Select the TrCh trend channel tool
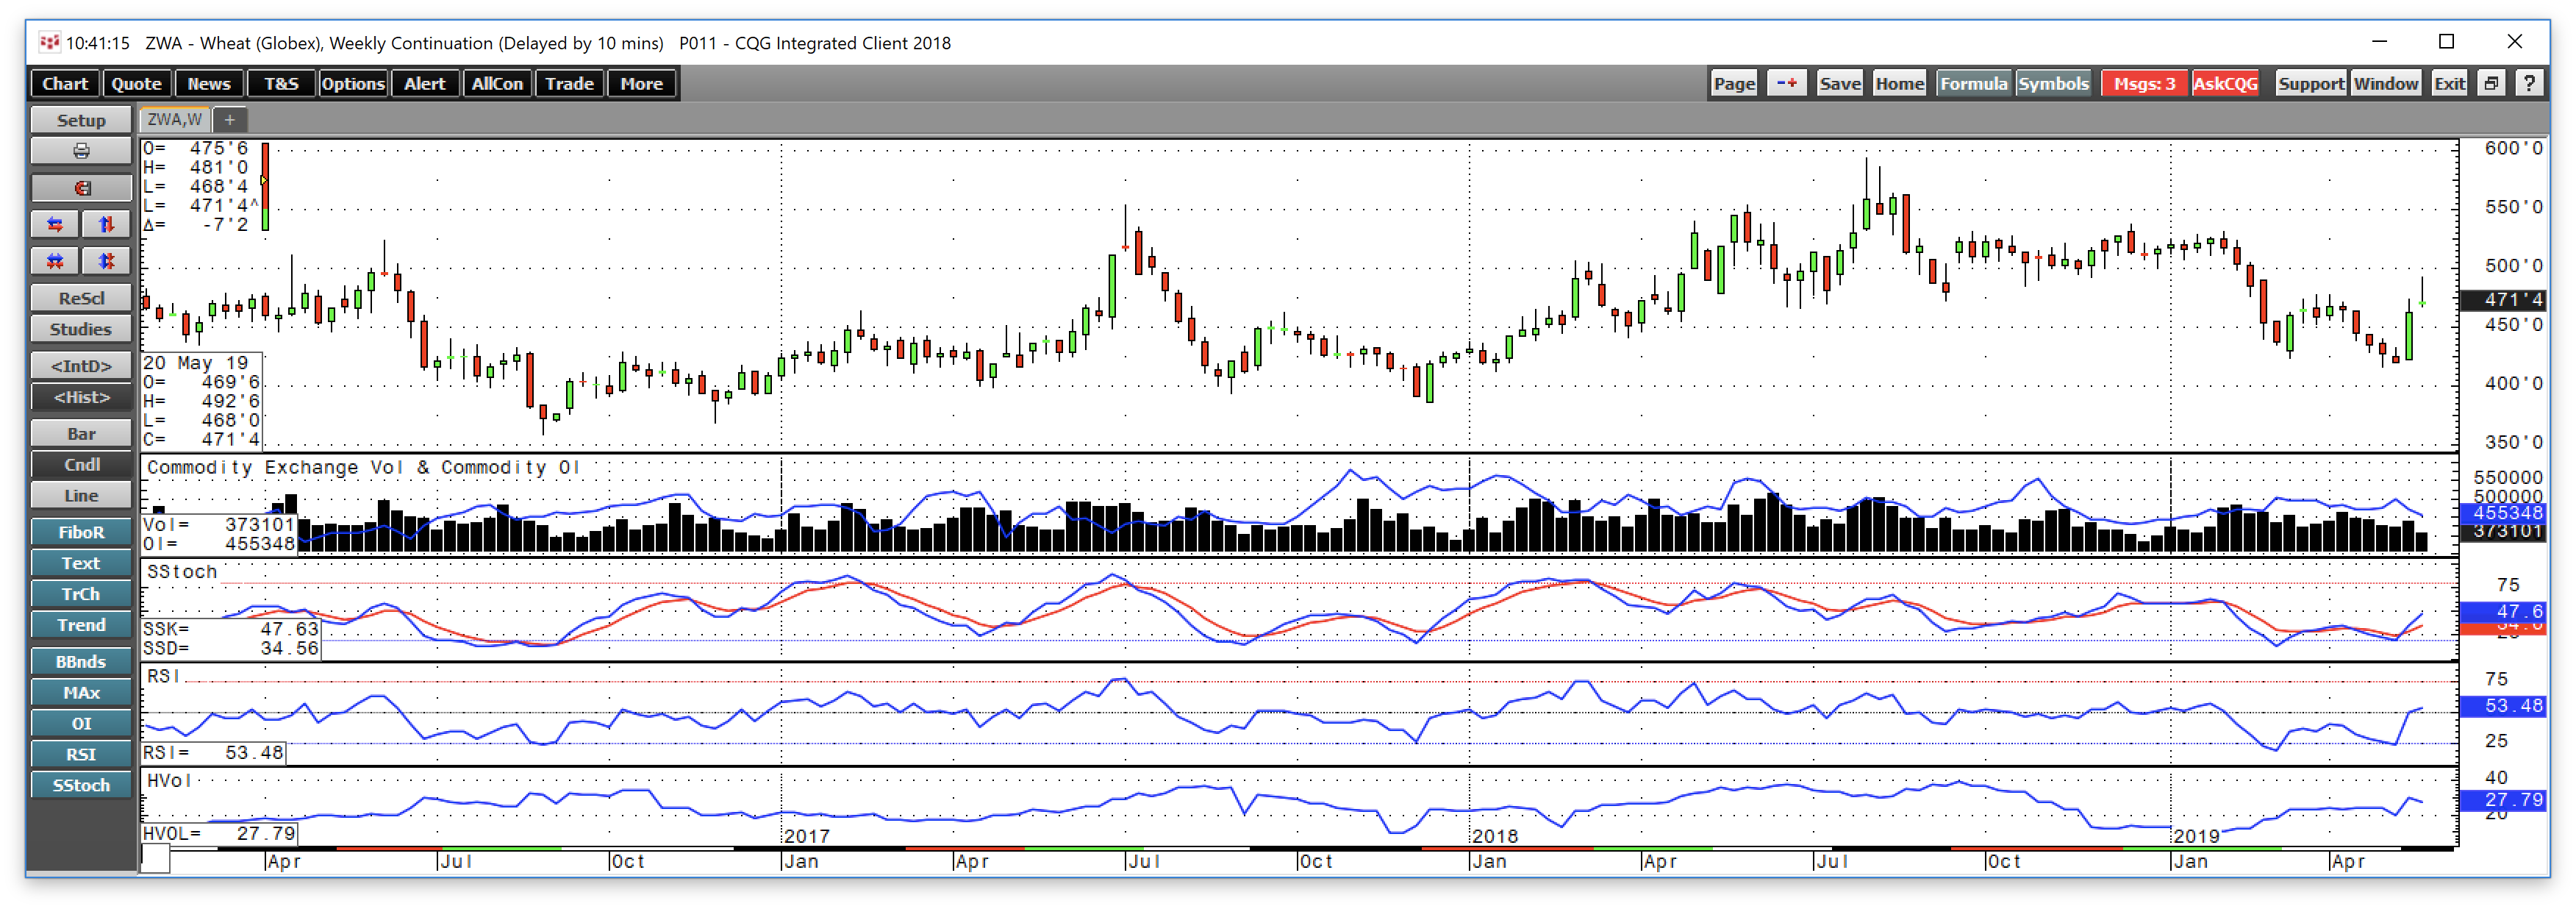The image size is (2576, 909). (81, 594)
